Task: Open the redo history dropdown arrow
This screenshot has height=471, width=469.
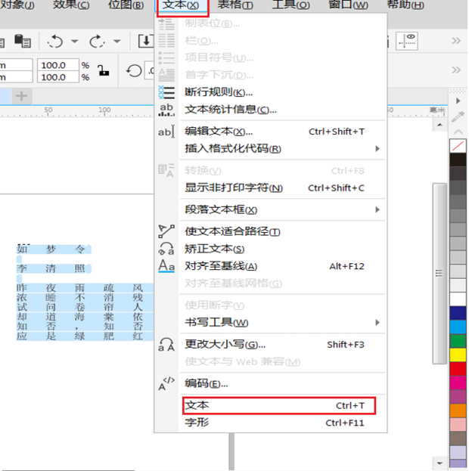Action: (x=117, y=42)
